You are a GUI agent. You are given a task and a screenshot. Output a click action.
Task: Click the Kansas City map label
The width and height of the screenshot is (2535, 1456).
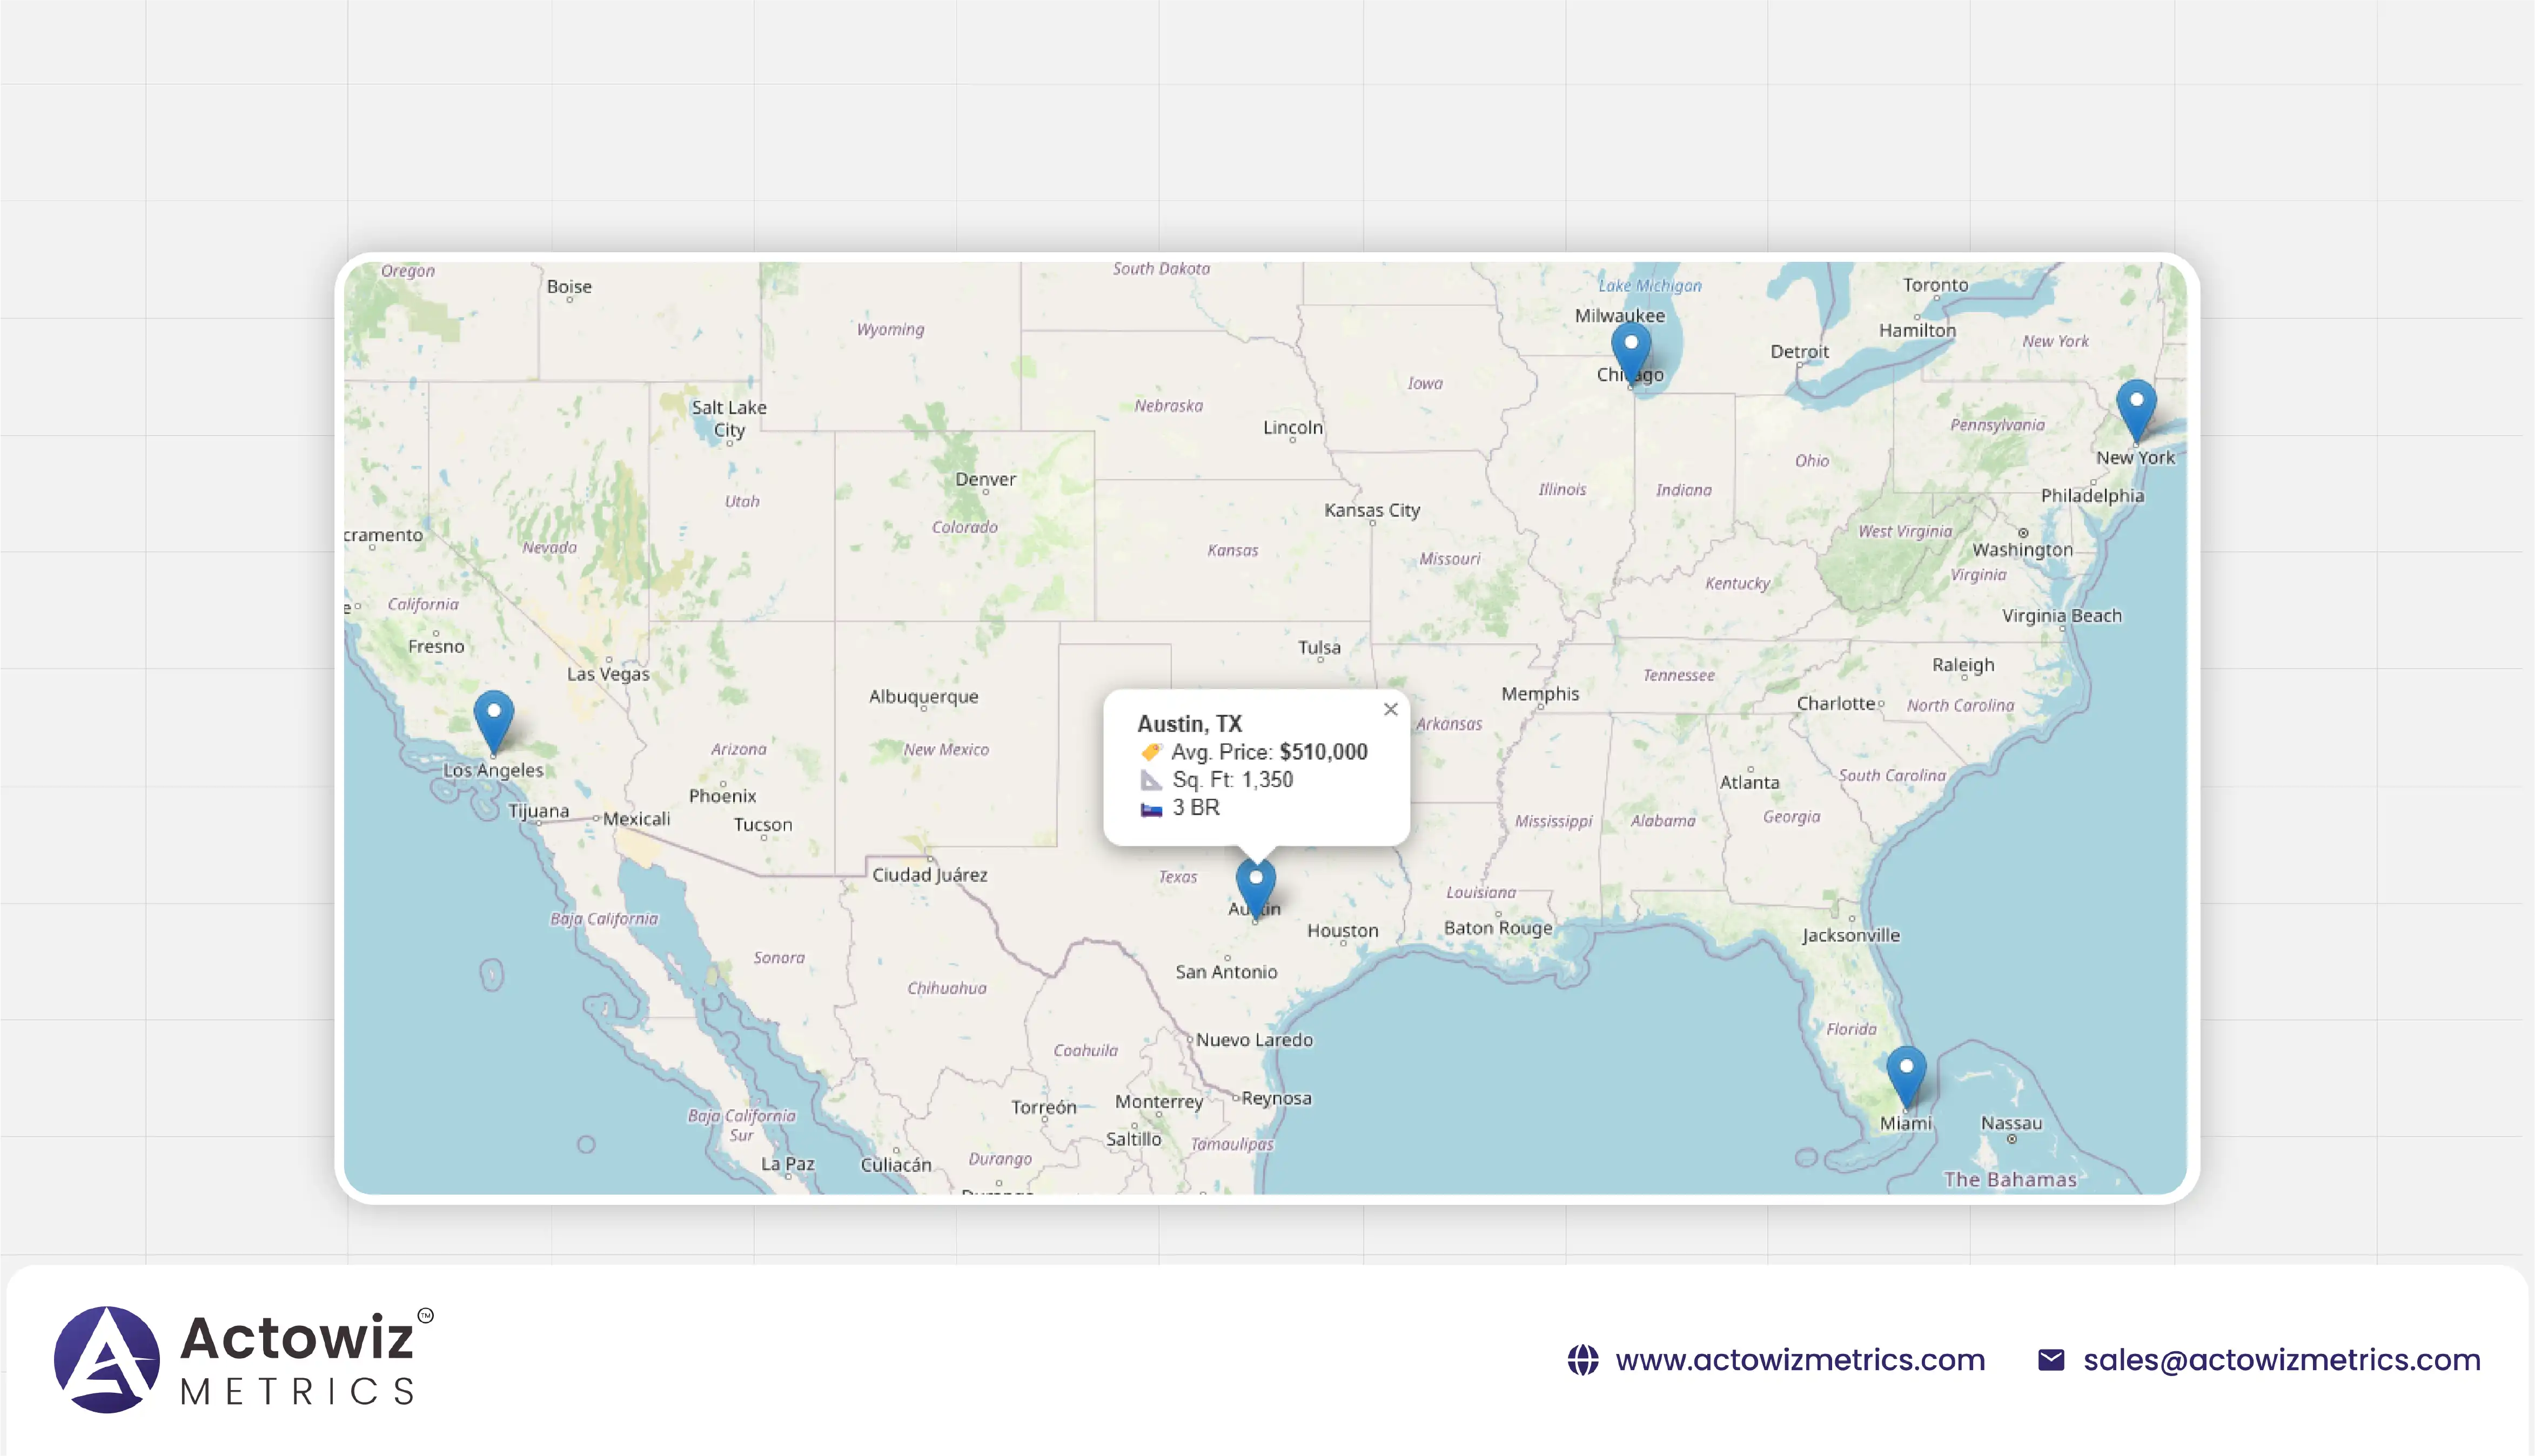coord(1372,510)
